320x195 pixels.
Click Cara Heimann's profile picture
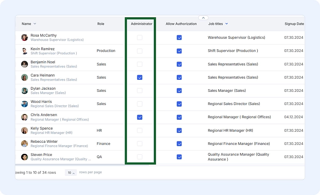click(x=25, y=77)
